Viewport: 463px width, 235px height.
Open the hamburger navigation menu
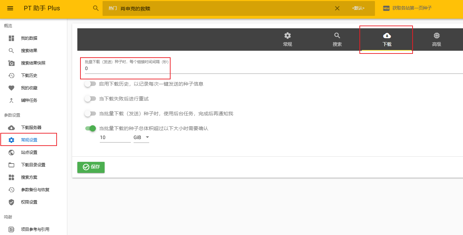pos(10,8)
